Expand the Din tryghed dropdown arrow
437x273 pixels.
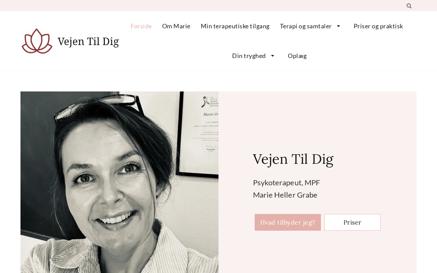[272, 56]
